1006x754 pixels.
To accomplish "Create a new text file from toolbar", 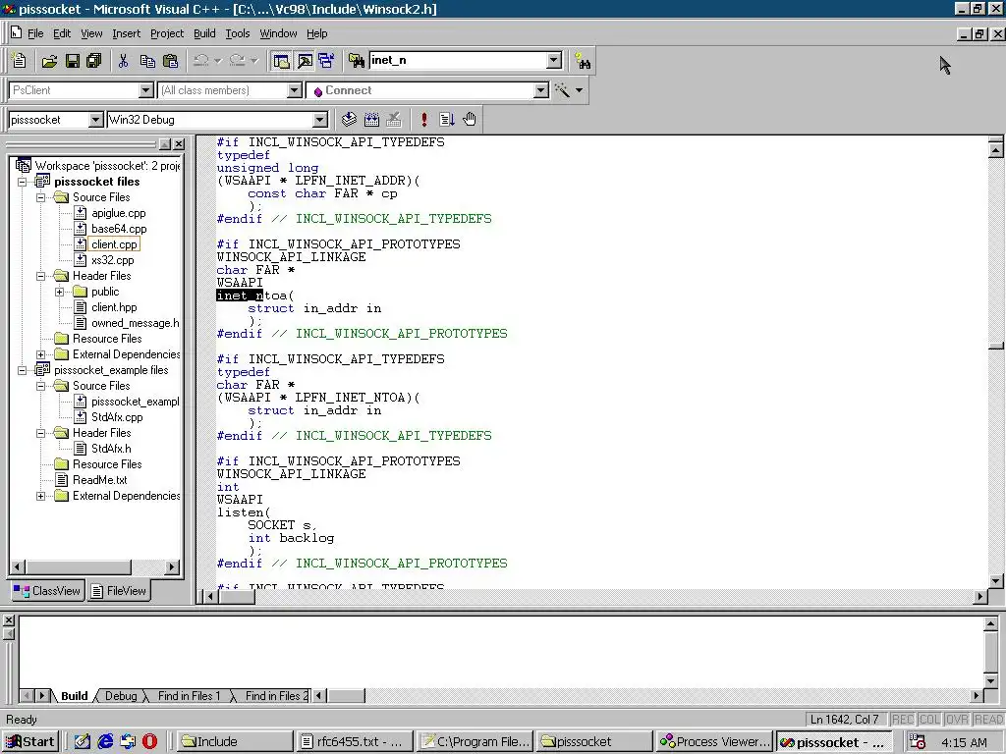I will point(20,61).
